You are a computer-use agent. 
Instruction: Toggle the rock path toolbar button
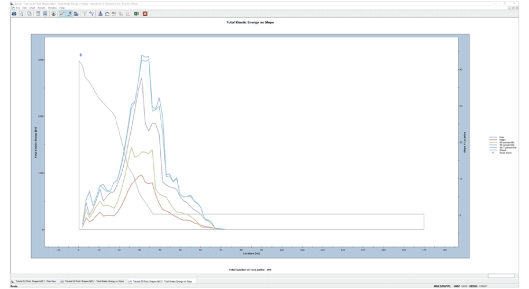pos(69,14)
